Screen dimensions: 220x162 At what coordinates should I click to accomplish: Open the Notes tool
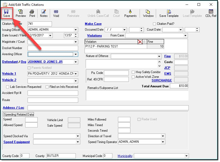pos(44,13)
